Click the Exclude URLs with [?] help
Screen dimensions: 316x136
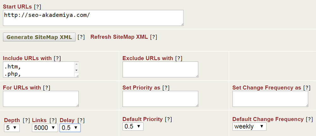point(179,58)
